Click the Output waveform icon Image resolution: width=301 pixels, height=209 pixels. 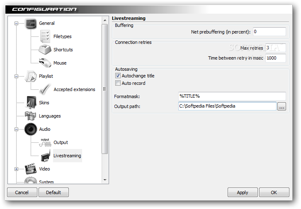45,142
